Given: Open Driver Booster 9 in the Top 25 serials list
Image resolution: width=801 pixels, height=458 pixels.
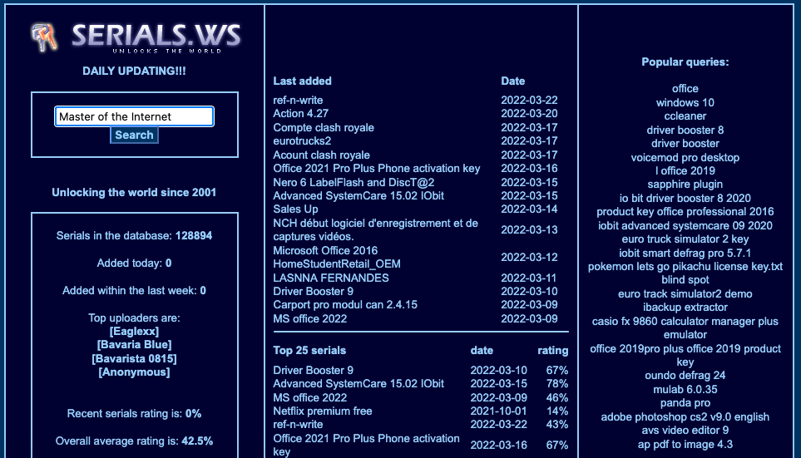Looking at the screenshot, I should pyautogui.click(x=313, y=370).
